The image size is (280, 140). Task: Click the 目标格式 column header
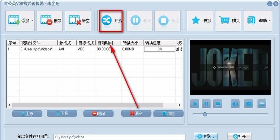(86, 43)
